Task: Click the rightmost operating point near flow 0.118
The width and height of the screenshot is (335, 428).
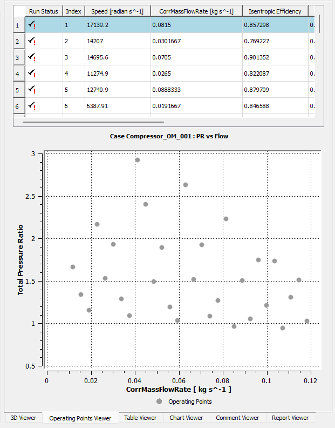Action: click(x=307, y=321)
